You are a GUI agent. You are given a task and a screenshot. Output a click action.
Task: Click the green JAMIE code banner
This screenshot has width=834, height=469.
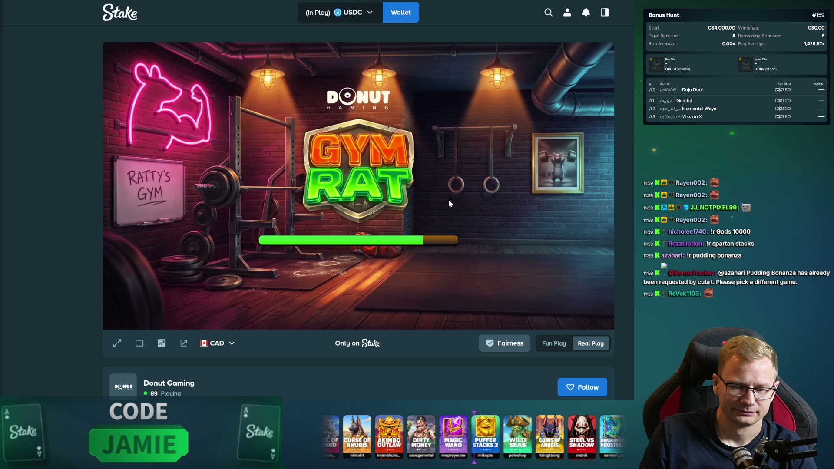pyautogui.click(x=139, y=444)
